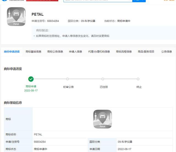The height and width of the screenshot is (152, 176).
Task: Click the green checkmark progress step
Action: [31, 79]
